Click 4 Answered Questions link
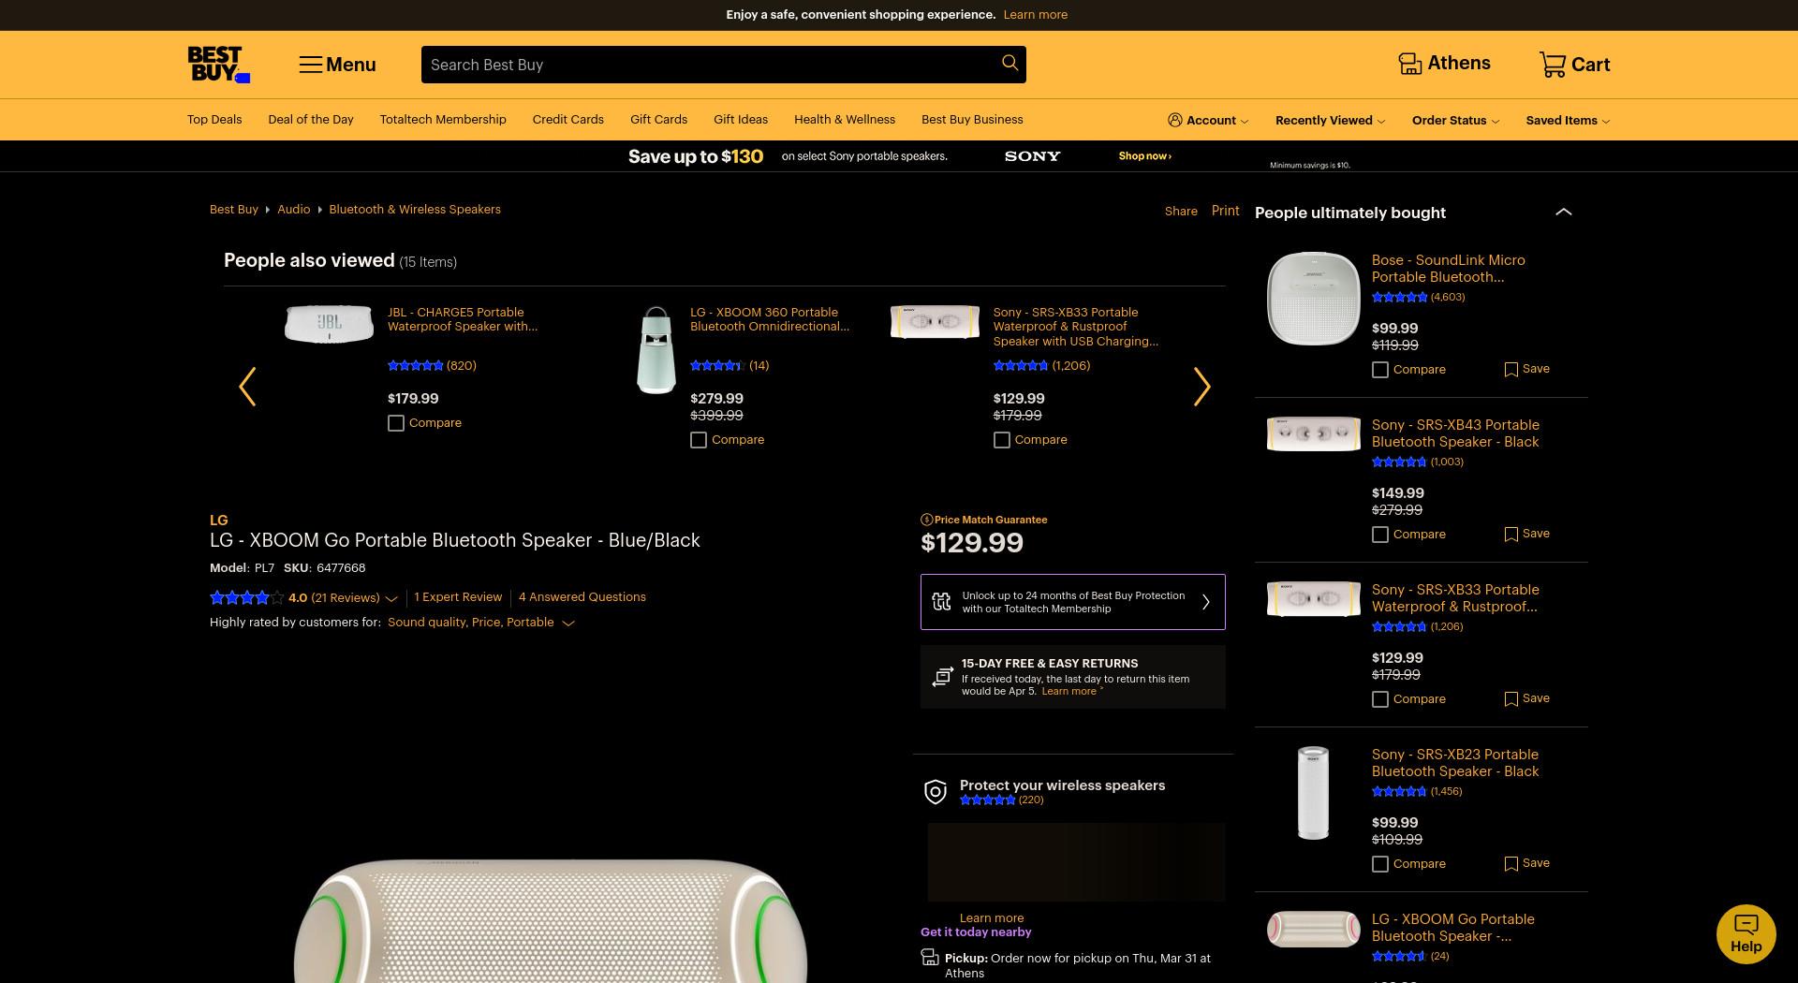The image size is (1798, 983). pyautogui.click(x=582, y=596)
